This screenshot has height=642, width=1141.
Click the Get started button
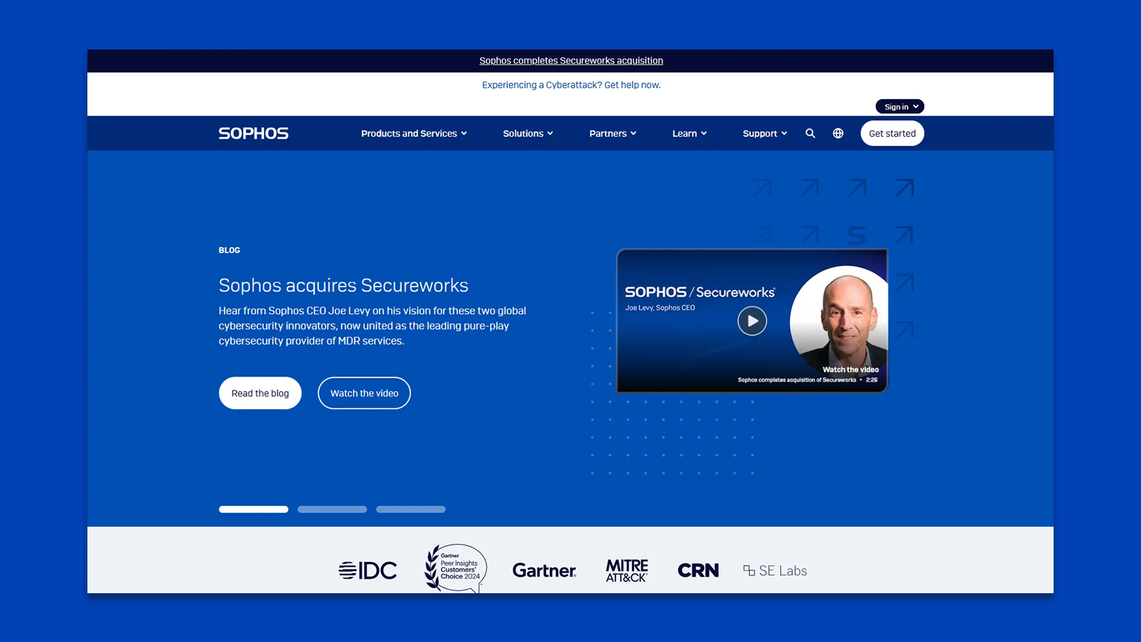coord(891,133)
